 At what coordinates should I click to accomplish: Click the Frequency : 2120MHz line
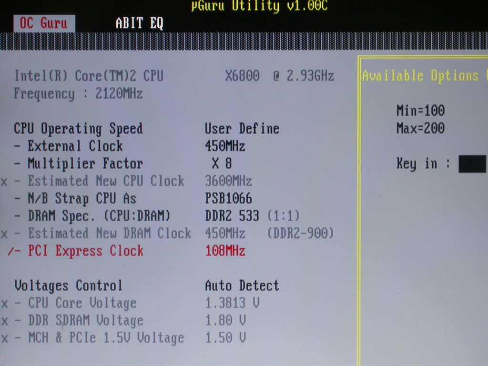coord(78,94)
